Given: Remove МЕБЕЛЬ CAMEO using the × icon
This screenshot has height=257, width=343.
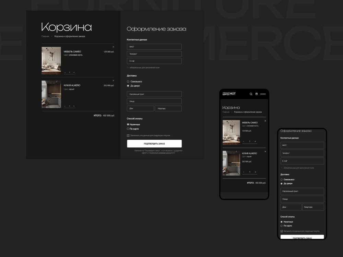Looking at the screenshot, I should click(x=113, y=47).
